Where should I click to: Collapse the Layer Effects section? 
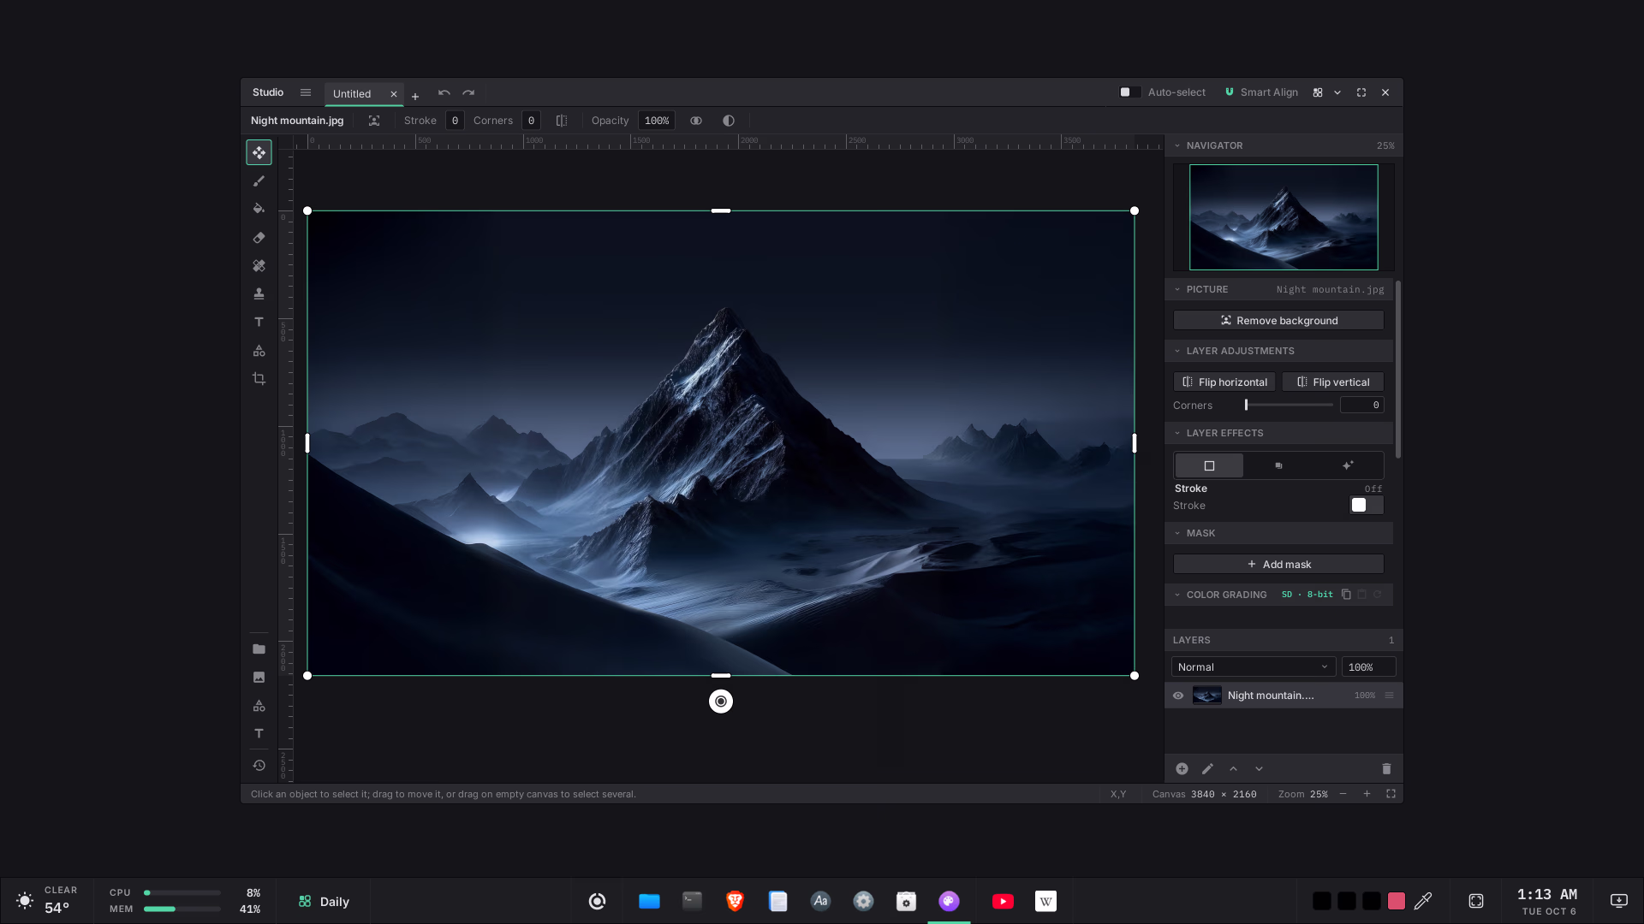[1177, 433]
